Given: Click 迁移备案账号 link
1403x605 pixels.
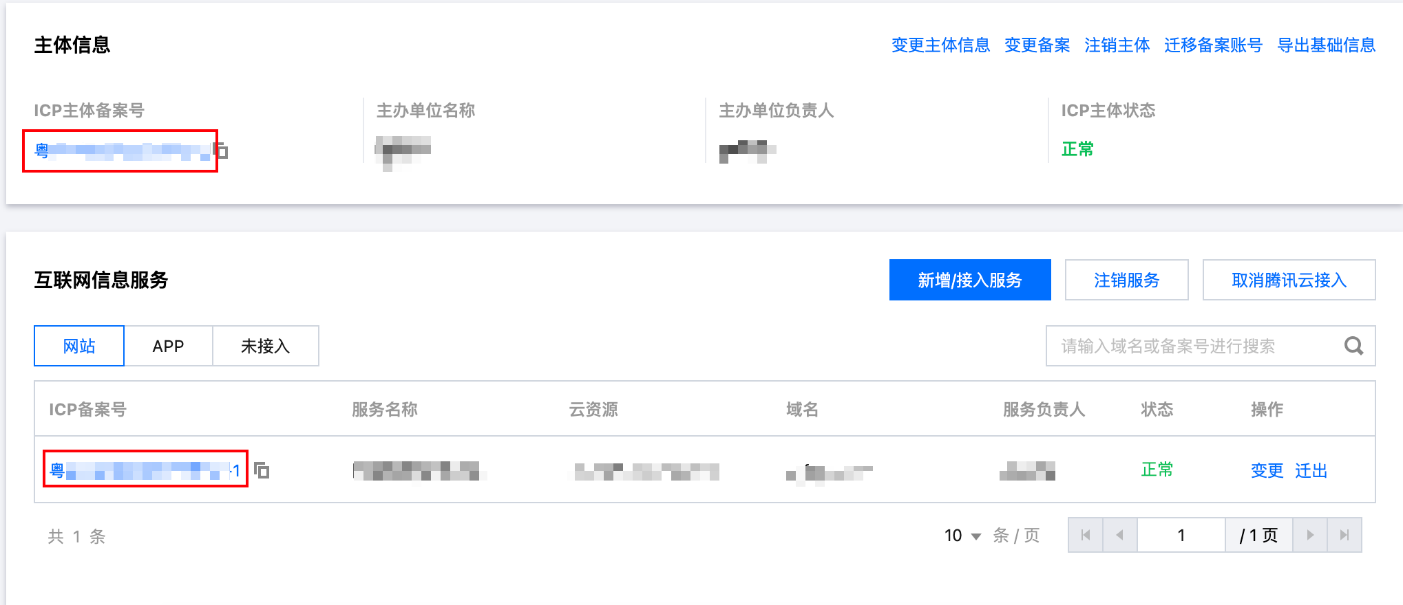Looking at the screenshot, I should pyautogui.click(x=1213, y=45).
